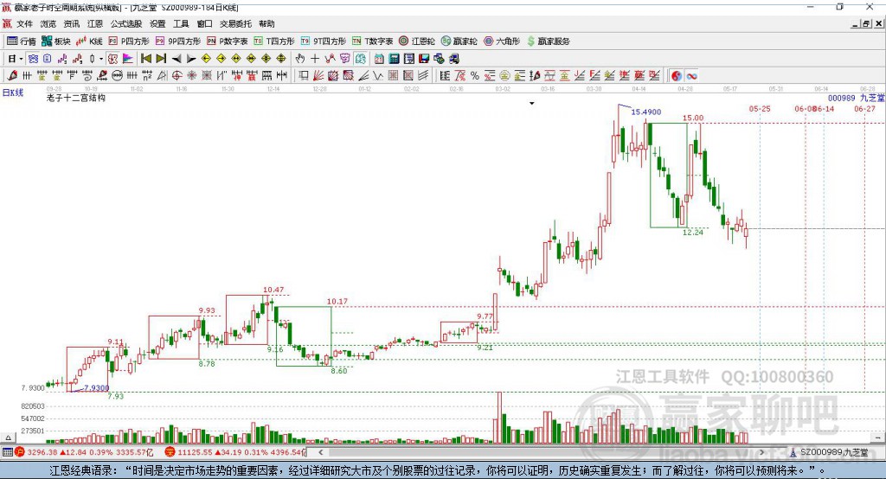Click the 行情 toolbar button
Viewport: 886px width, 479px height.
click(x=22, y=41)
